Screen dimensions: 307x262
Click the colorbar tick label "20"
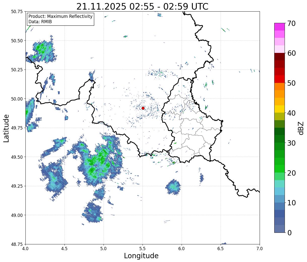[x=291, y=173]
